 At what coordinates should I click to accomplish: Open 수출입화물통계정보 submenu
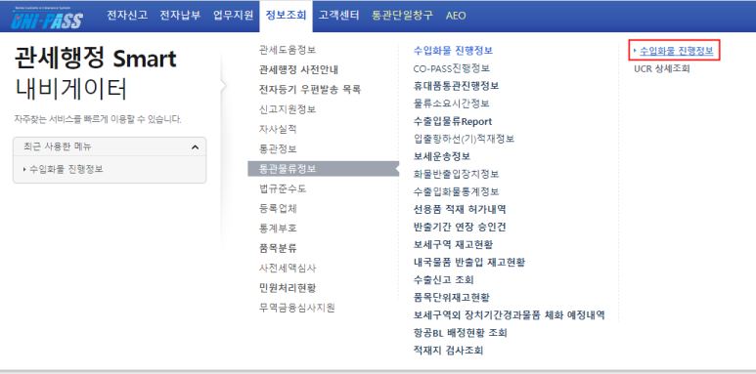pos(456,191)
